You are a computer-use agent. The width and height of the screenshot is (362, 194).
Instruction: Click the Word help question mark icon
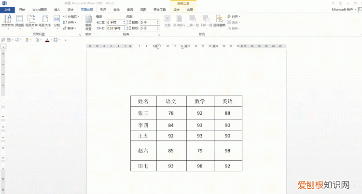coord(333,3)
